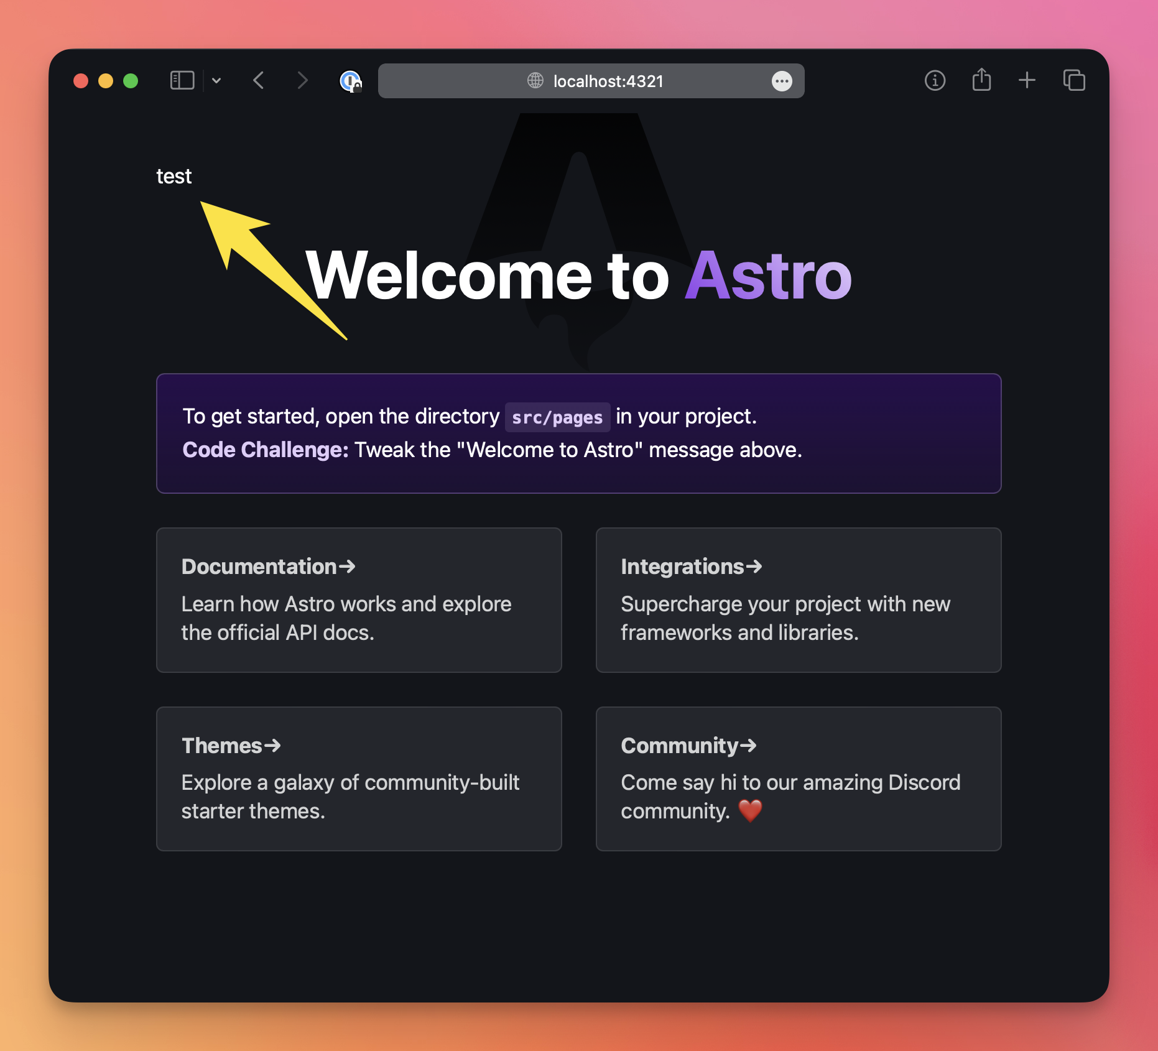Click the src/pages code snippet
The image size is (1158, 1051).
click(x=557, y=417)
